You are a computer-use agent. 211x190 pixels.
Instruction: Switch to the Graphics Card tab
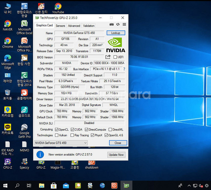tap(44, 25)
